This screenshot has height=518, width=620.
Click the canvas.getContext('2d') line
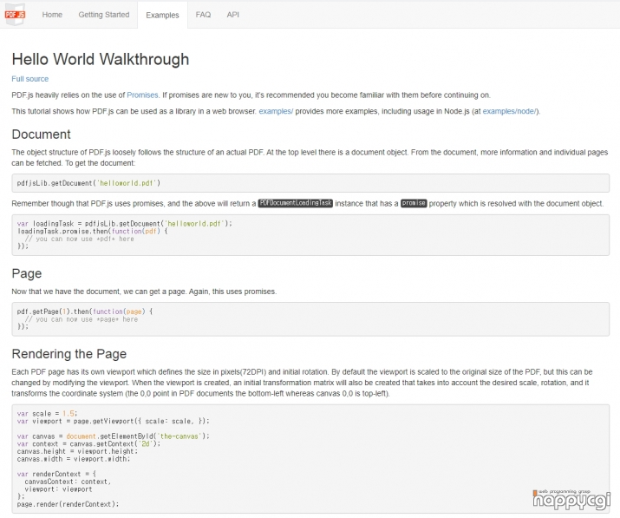88,443
